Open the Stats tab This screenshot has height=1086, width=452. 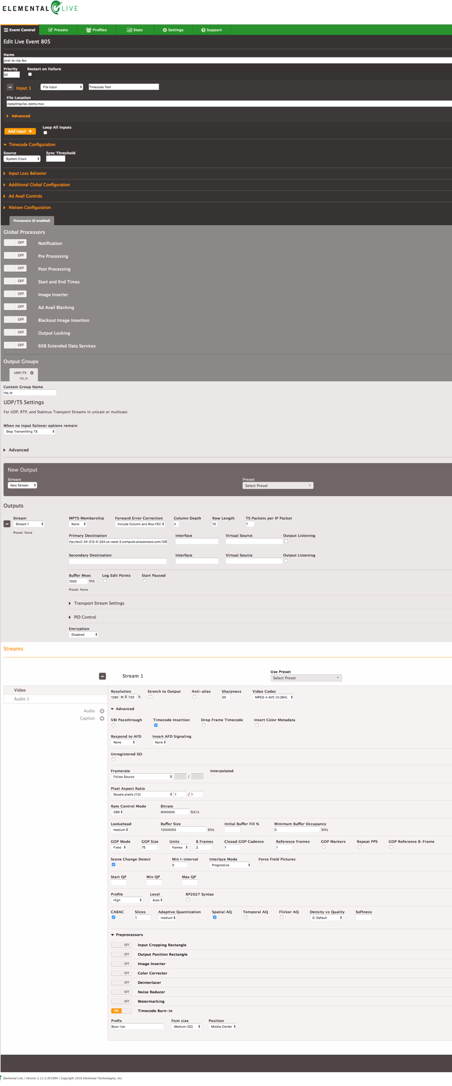click(135, 30)
